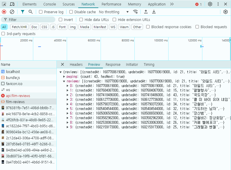Stop recording network log
This screenshot has height=170, width=231.
click(x=4, y=12)
